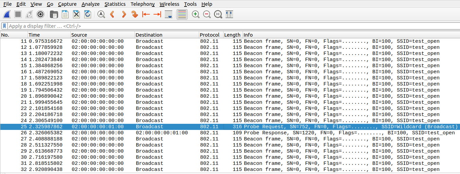
Task: Jump to the first packet
Action: click(x=146, y=14)
